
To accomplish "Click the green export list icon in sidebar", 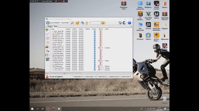I will 48,59.
